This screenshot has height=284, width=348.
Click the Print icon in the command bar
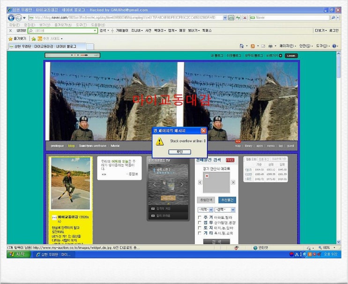271,46
